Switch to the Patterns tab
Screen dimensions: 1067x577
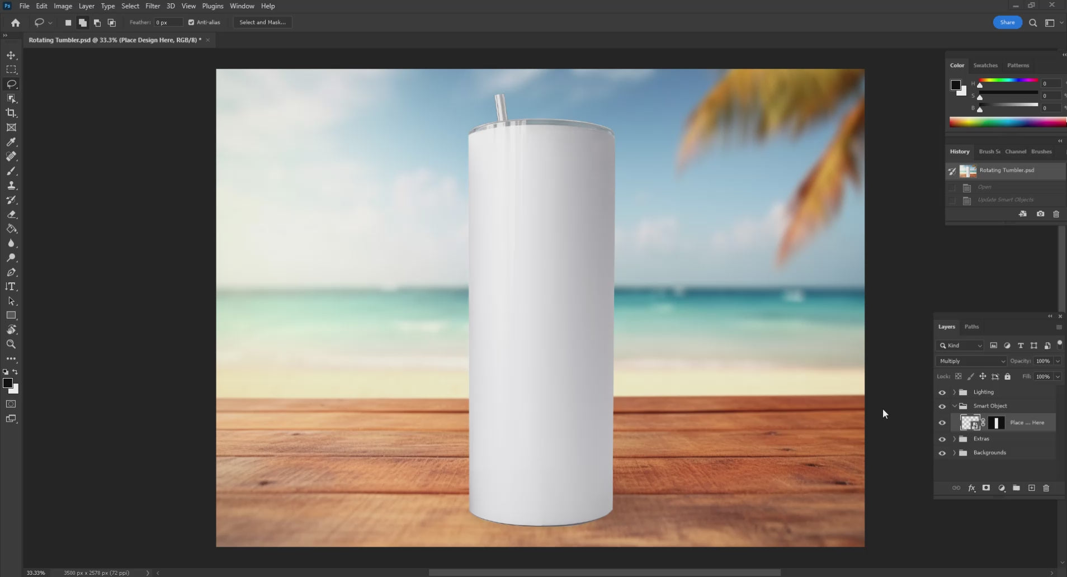[1018, 65]
